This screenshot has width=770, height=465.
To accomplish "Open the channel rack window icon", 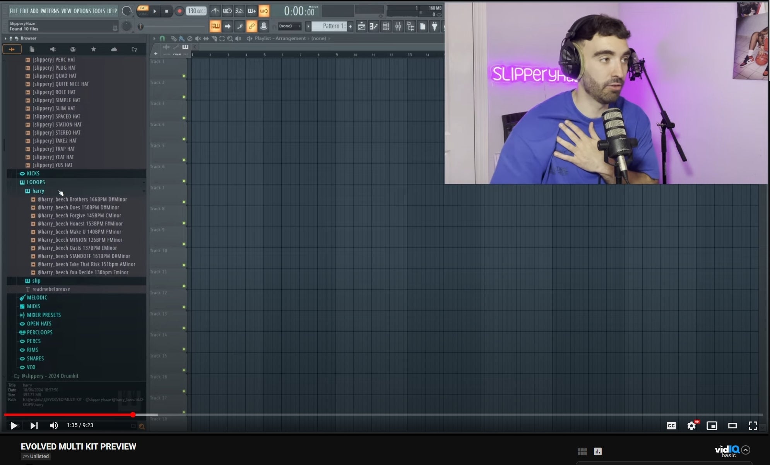I will 386,26.
